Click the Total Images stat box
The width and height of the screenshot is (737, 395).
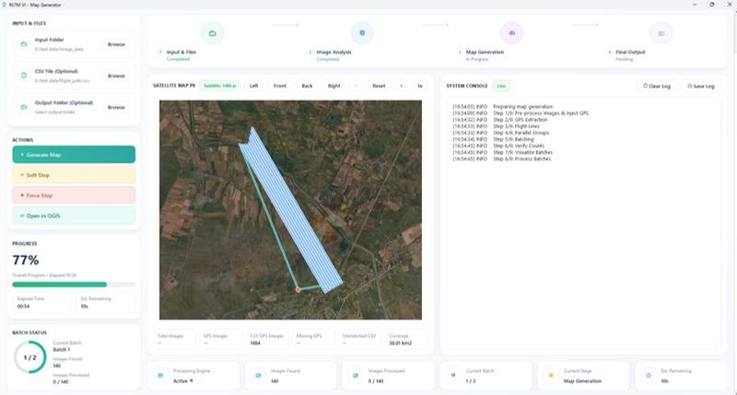coord(174,340)
